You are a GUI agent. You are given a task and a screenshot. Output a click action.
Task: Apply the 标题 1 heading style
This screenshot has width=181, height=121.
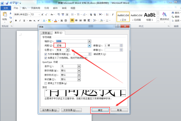coord(150,17)
